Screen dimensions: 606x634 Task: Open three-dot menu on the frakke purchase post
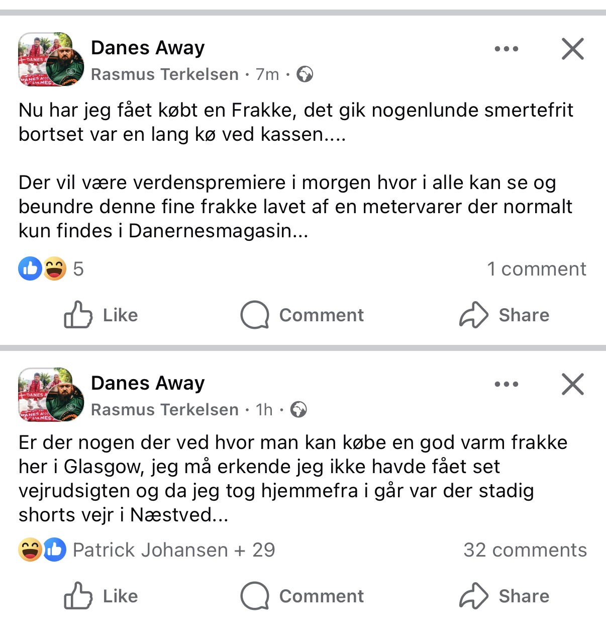[x=506, y=49]
